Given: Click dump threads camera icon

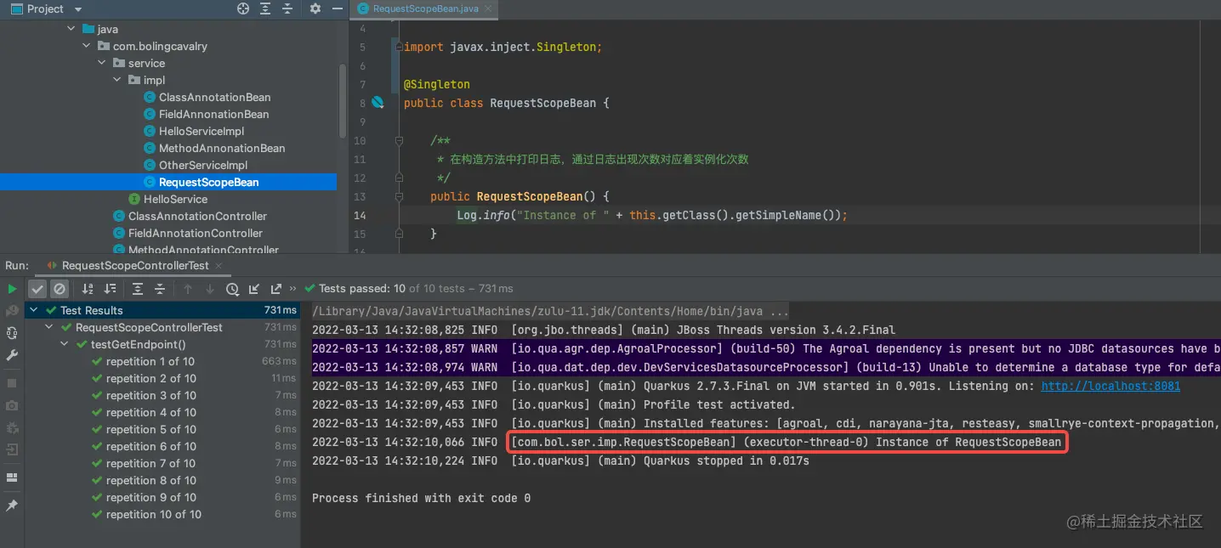Looking at the screenshot, I should pyautogui.click(x=12, y=405).
